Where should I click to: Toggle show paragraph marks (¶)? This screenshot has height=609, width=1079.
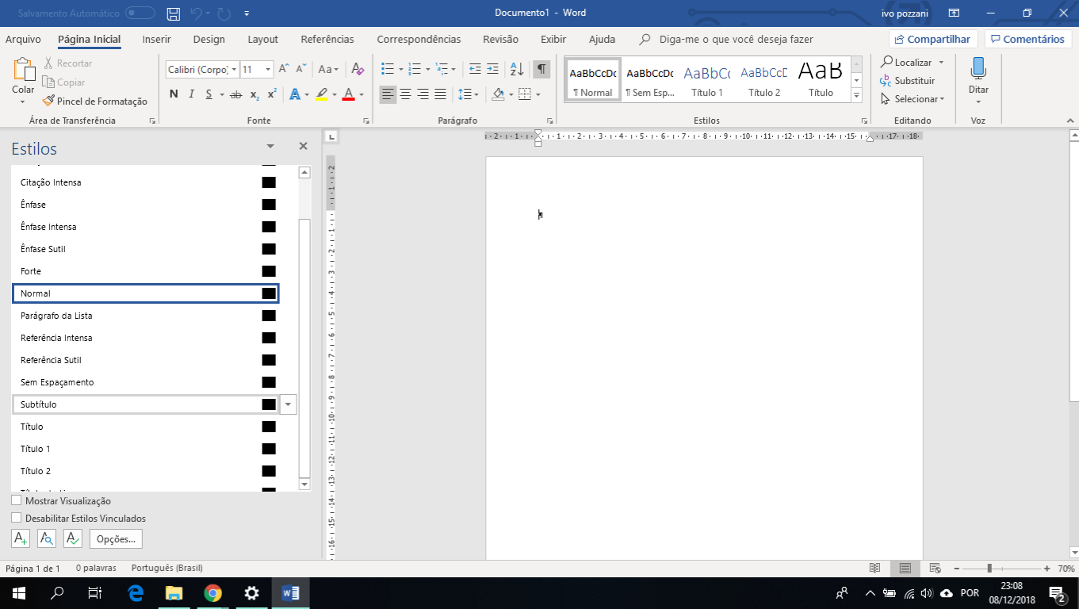pos(541,69)
